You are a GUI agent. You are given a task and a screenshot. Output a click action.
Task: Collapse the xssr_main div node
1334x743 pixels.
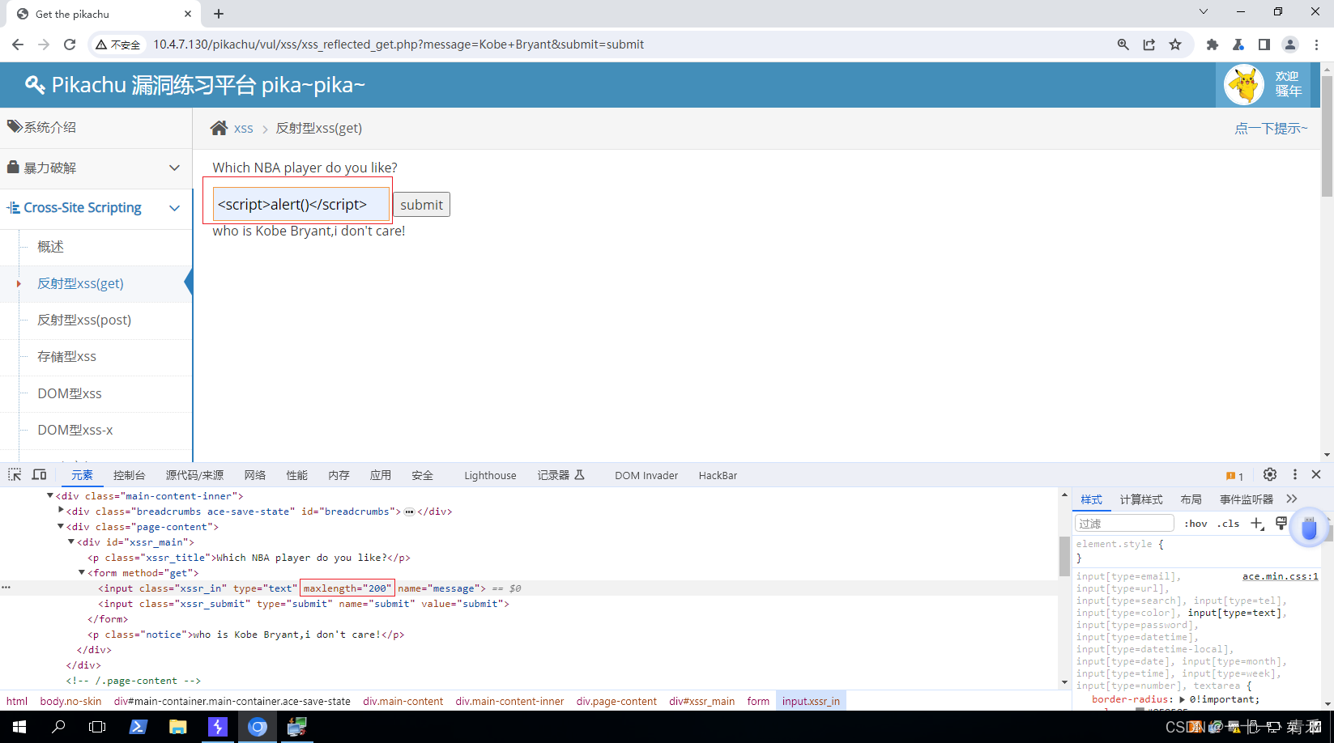pyautogui.click(x=71, y=541)
